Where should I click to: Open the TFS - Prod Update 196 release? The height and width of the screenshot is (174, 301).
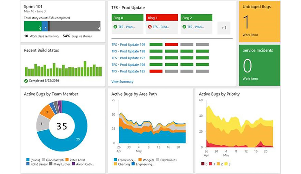128,65
